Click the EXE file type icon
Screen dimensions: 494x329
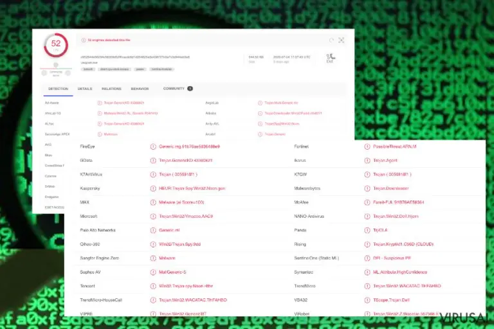tap(330, 58)
